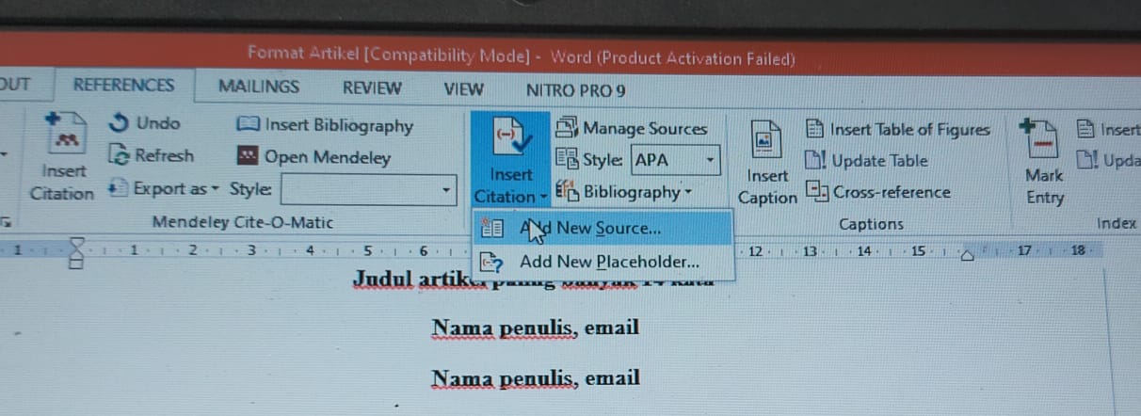Click the Mark Entry icon
Screen dimensions: 1141x416
click(x=1041, y=141)
